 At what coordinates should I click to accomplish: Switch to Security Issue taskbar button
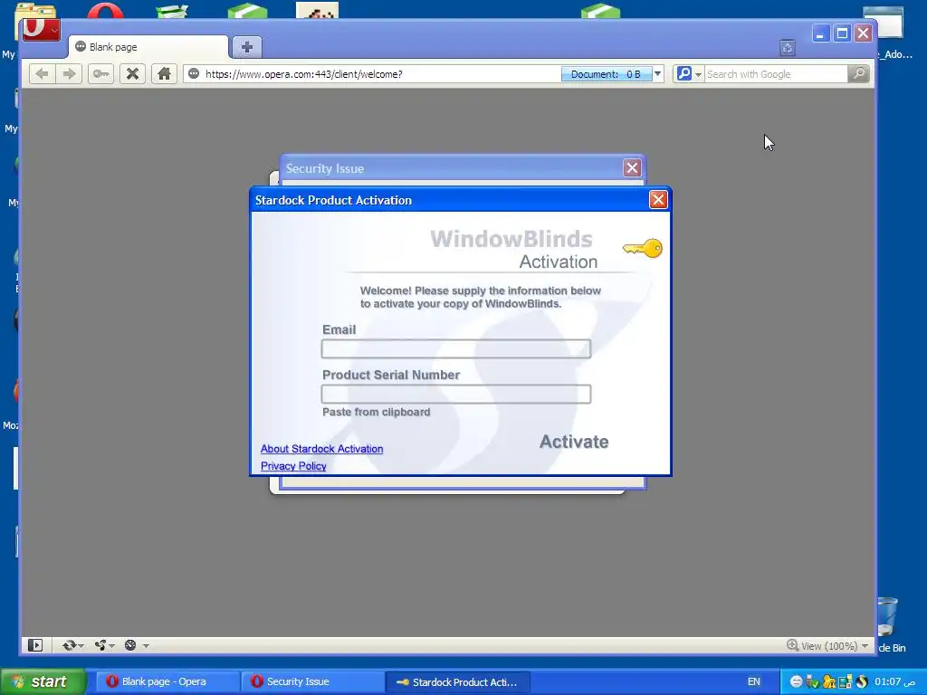pos(311,681)
